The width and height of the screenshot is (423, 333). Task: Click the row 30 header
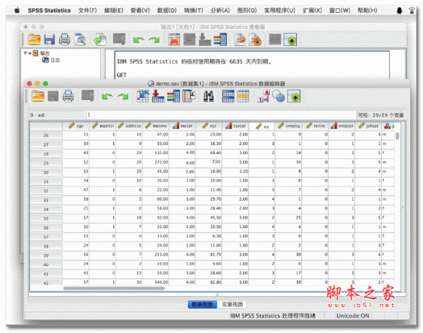click(x=47, y=172)
